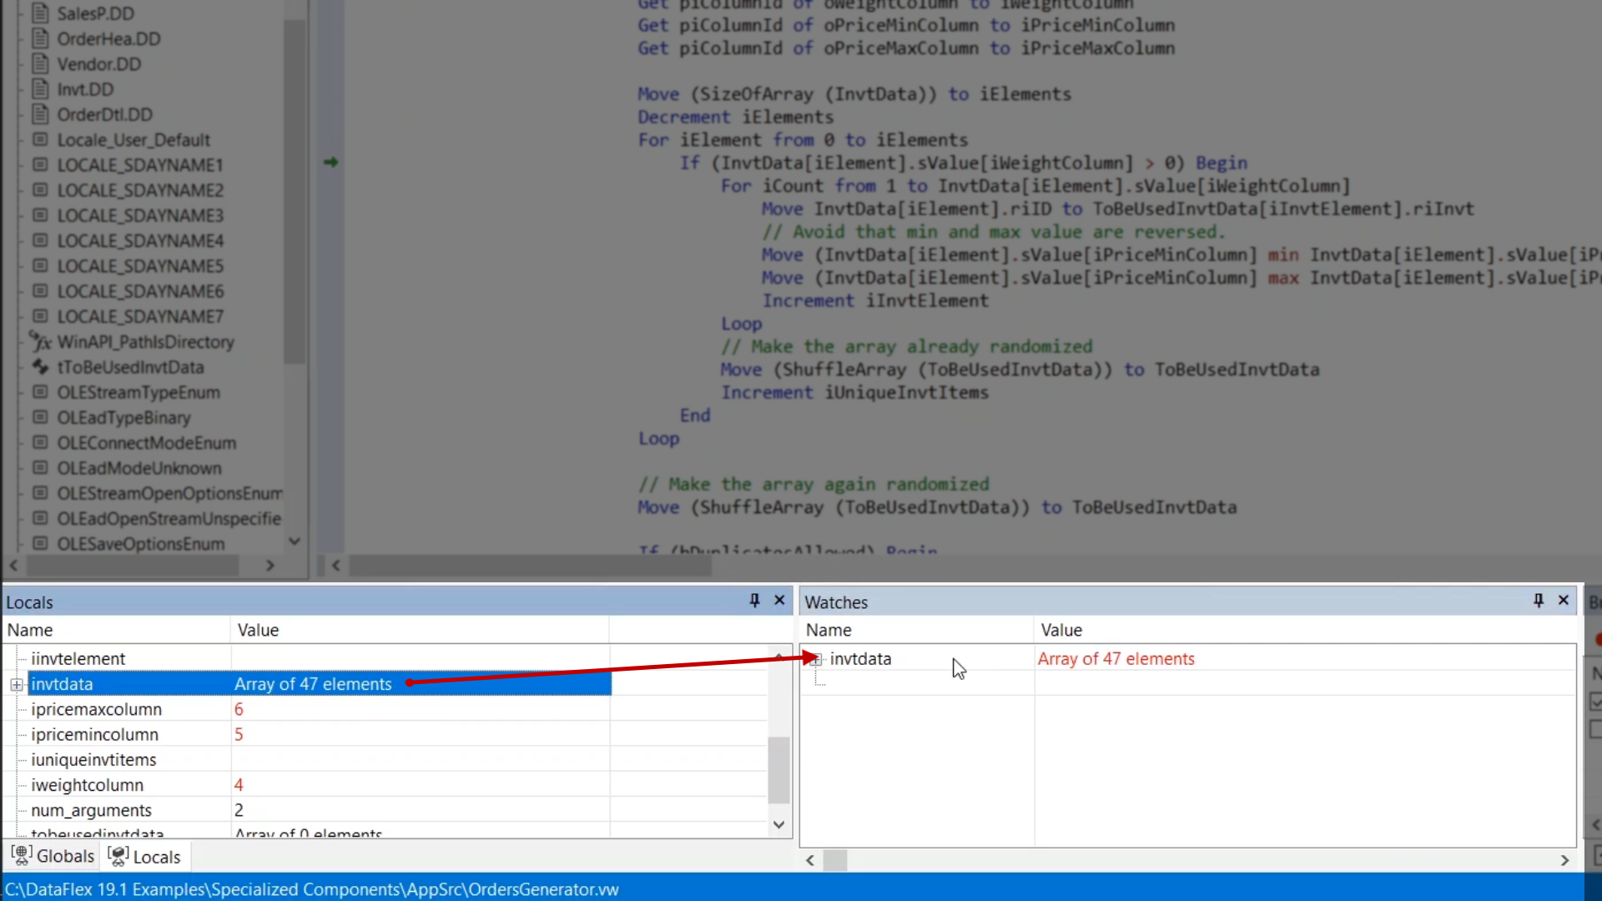The image size is (1602, 901).
Task: Switch to the Globals tab
Action: pos(53,856)
